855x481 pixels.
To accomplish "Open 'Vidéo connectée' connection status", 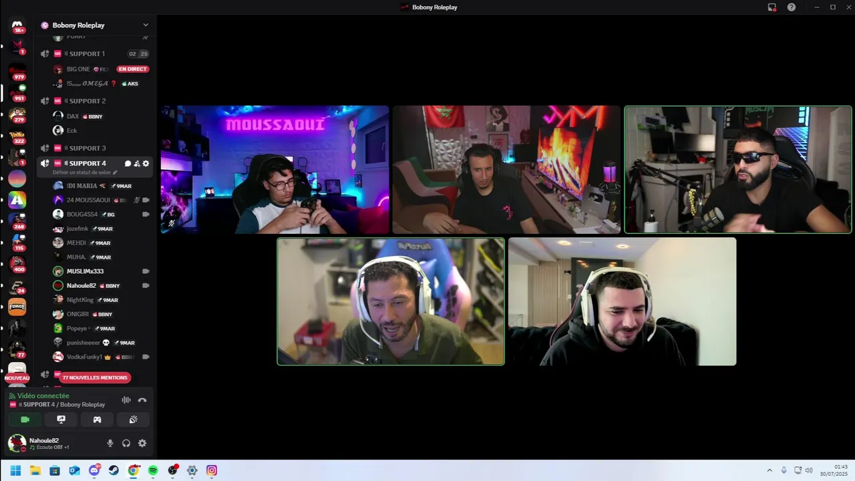I will click(x=39, y=395).
